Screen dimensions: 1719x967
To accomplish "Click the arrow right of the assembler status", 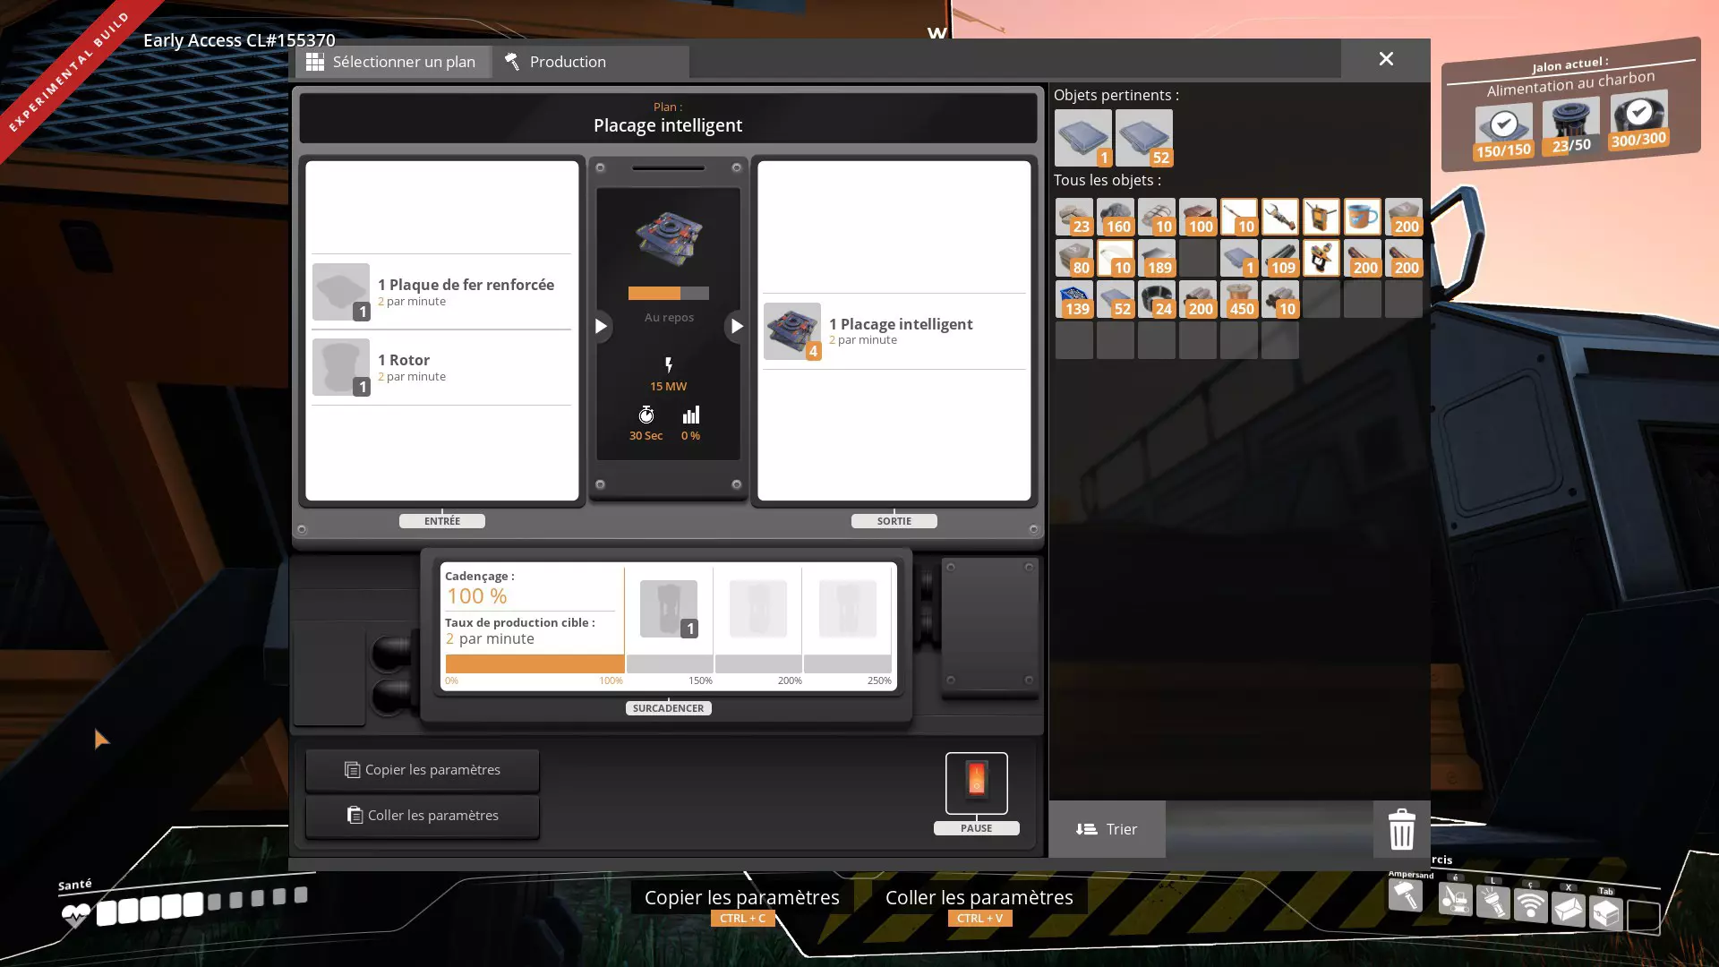I will [736, 326].
